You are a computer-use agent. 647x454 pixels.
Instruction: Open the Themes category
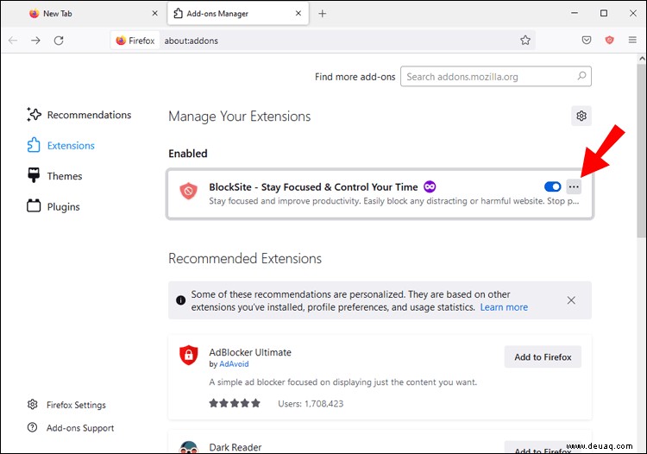click(x=54, y=176)
